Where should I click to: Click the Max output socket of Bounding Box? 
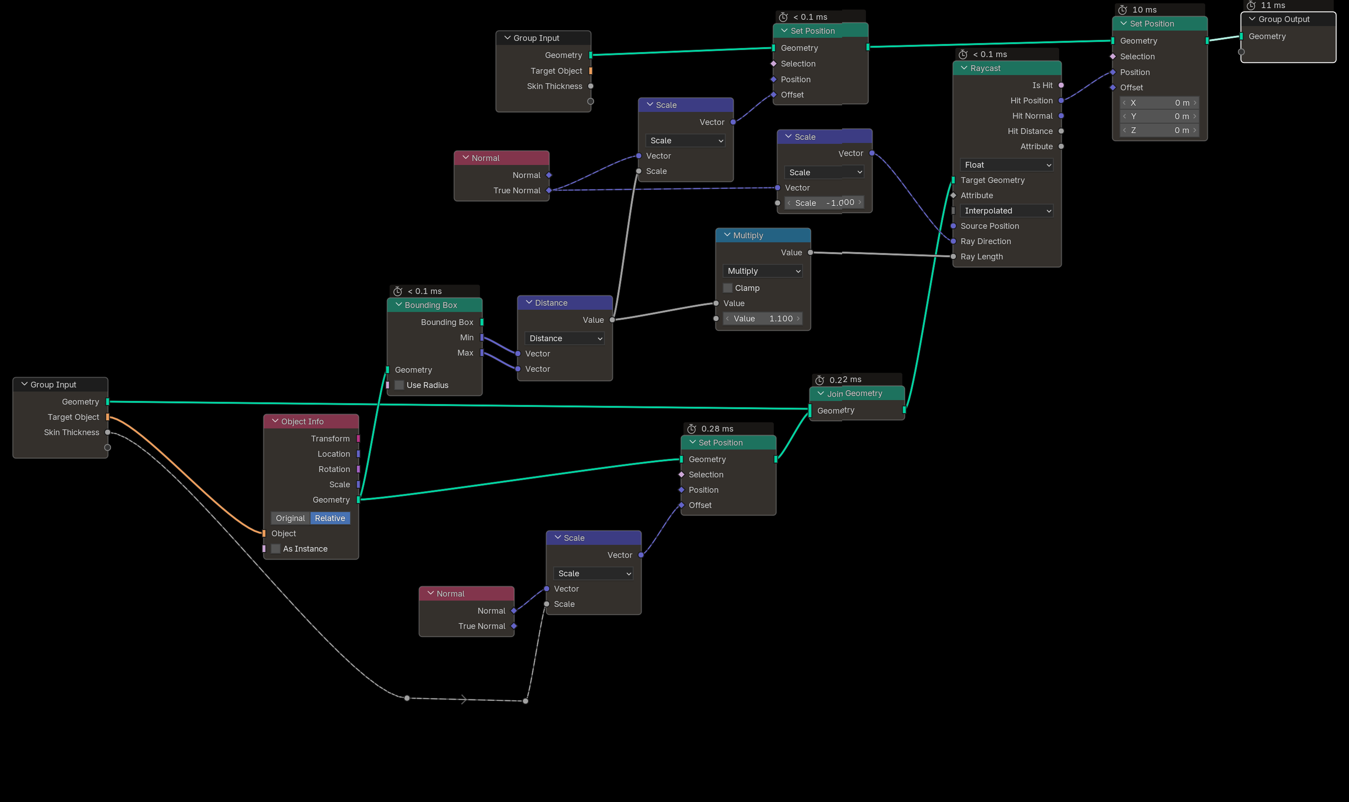pos(482,352)
